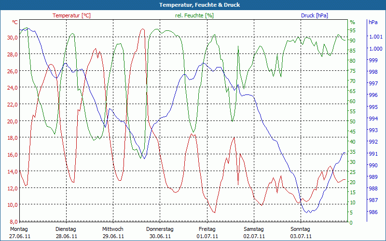This screenshot has width=386, height=241.
Task: Click the date '29.06.11'
Action: (x=113, y=236)
